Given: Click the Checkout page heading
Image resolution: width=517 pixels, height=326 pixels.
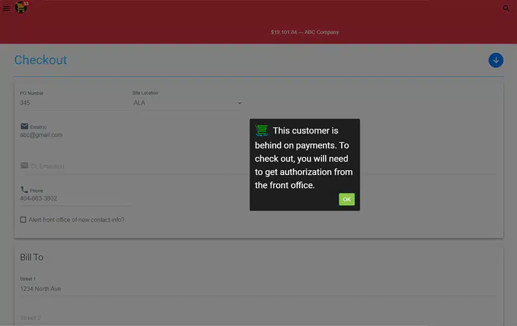Looking at the screenshot, I should pyautogui.click(x=40, y=60).
